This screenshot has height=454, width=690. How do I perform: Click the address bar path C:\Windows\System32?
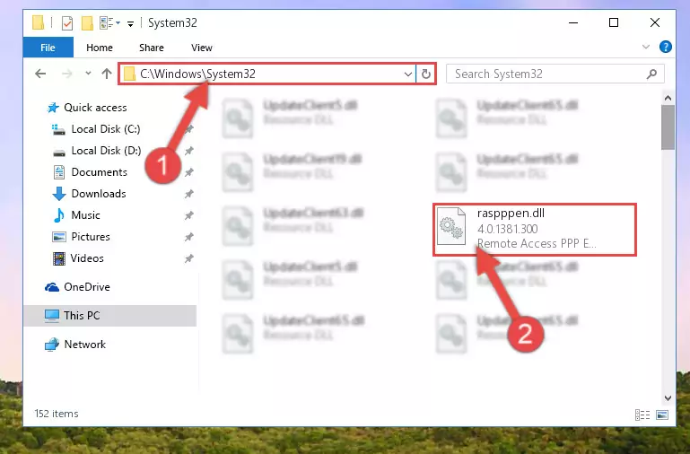[x=197, y=74]
